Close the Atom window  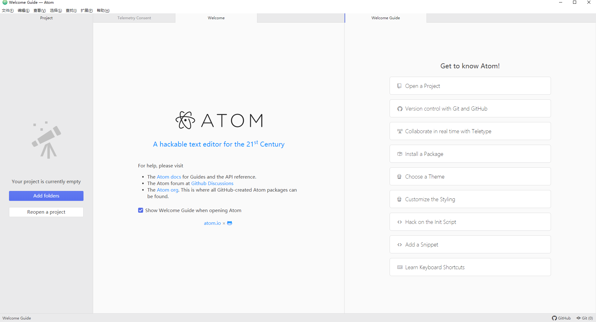pos(589,2)
